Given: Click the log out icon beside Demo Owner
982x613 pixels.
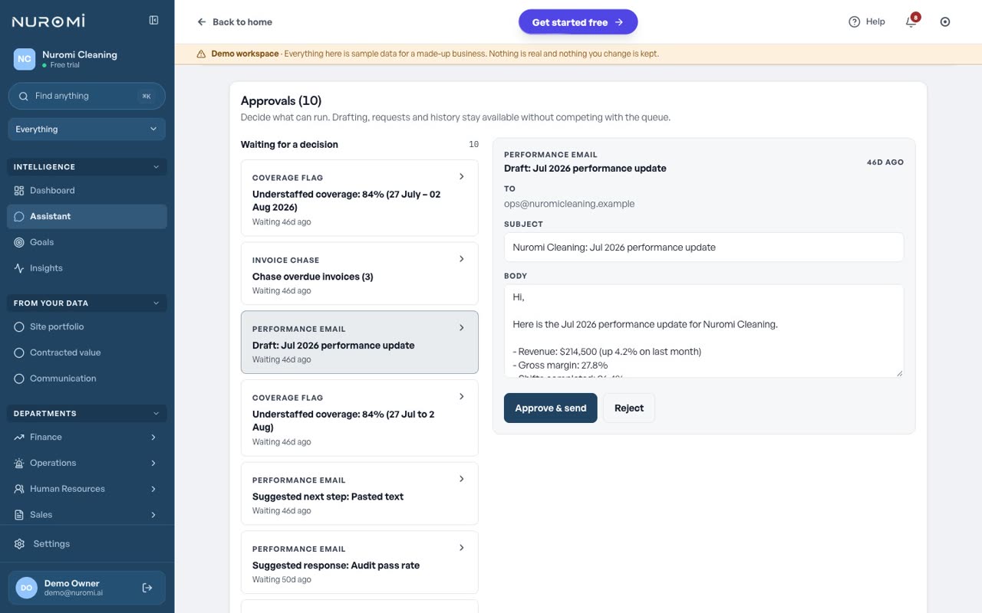Looking at the screenshot, I should [147, 588].
